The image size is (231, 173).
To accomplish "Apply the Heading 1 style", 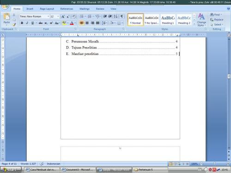I will click(x=168, y=20).
